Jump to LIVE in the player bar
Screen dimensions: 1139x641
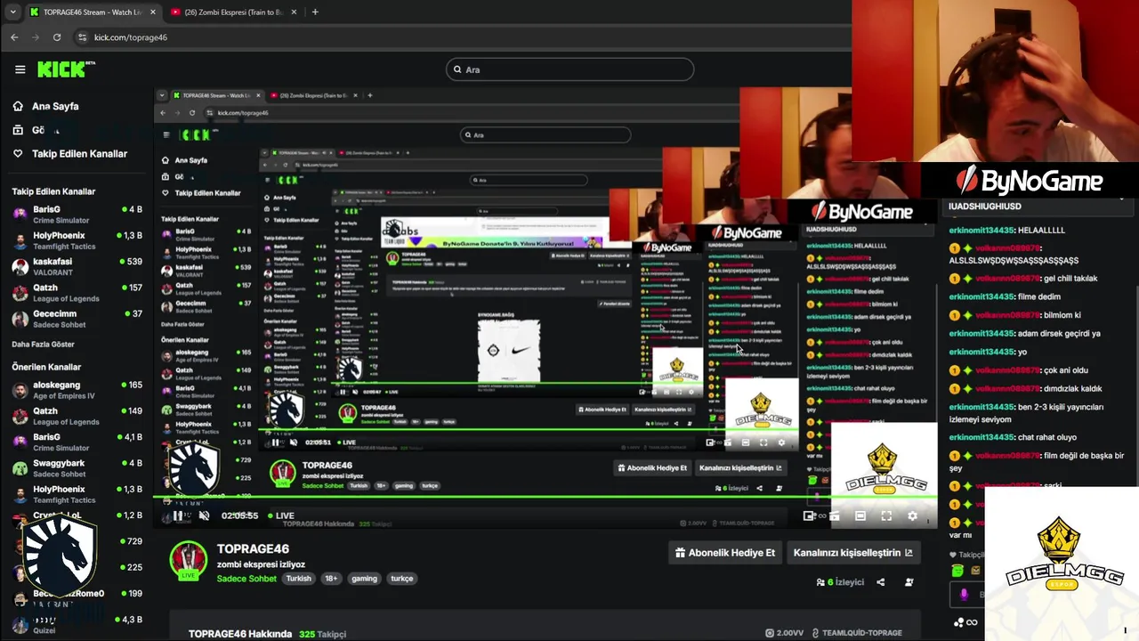pos(280,515)
